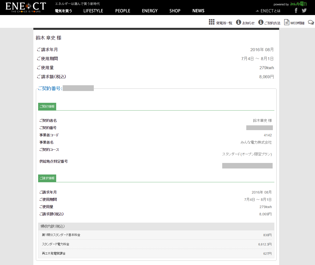
Task: Click the 6,612.3円 amount
Action: (x=265, y=244)
